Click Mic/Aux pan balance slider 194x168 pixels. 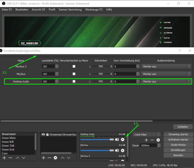[101, 74]
